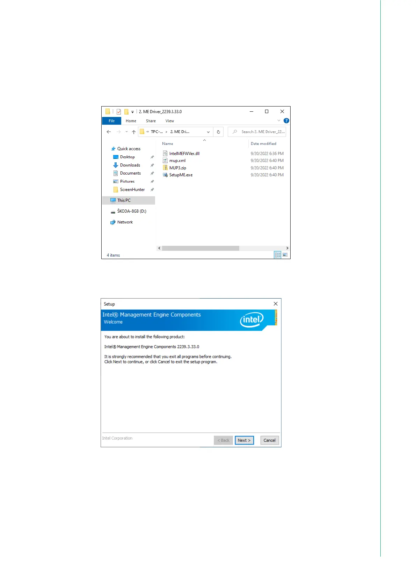416x588 pixels.
Task: Open ScreenHunter folder in navigation pane
Action: tap(132, 190)
